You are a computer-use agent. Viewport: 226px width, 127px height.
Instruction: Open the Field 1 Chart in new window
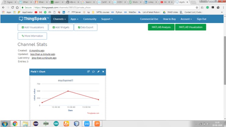click(x=88, y=72)
